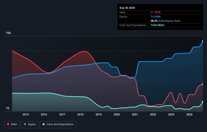This screenshot has height=132, width=207.
Task: Click the 38.5% Debt/Equity Ratio text
Action: point(165,21)
